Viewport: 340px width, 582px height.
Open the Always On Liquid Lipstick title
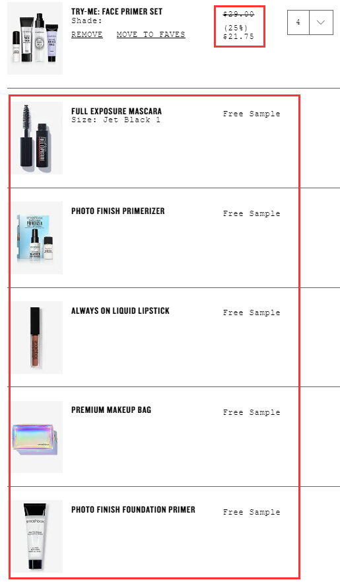120,310
